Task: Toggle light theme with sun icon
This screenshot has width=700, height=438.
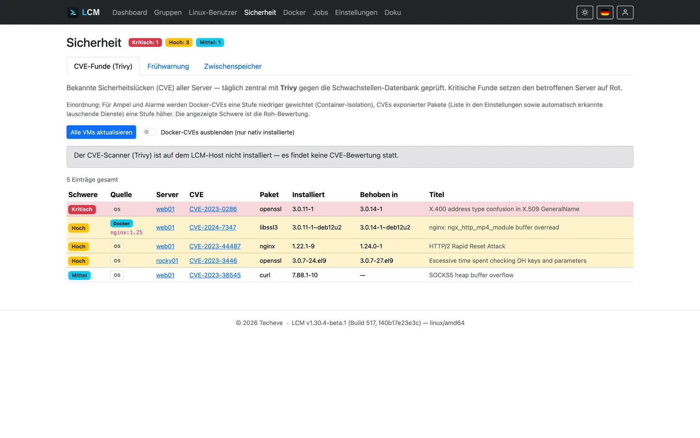Action: coord(585,12)
